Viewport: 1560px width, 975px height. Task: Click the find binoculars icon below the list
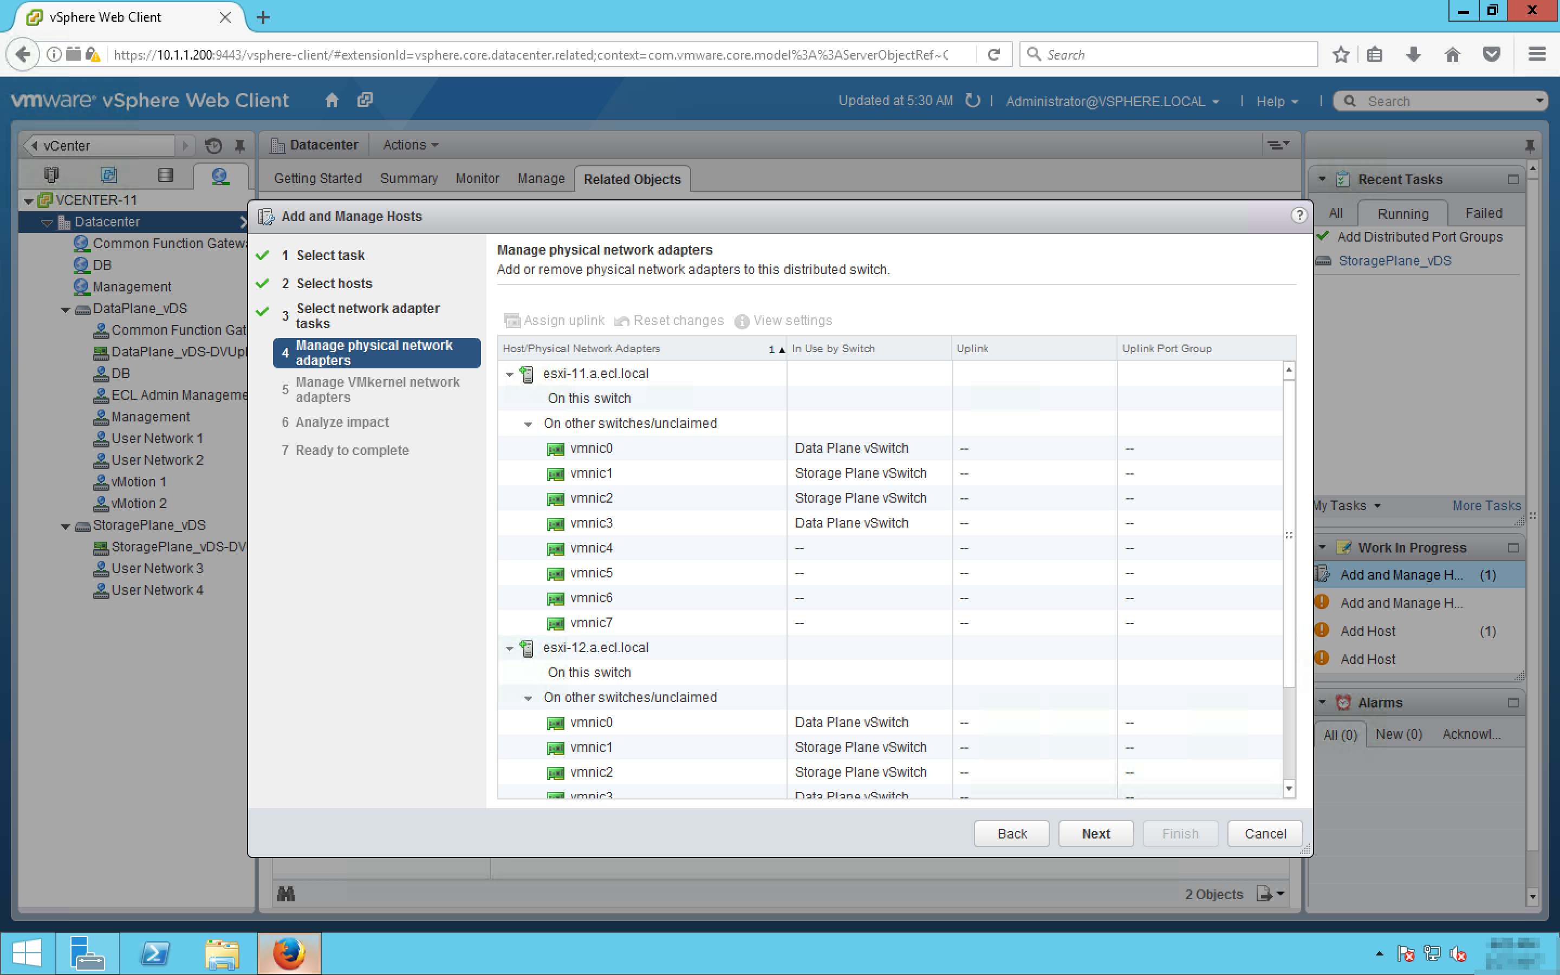[x=285, y=894]
